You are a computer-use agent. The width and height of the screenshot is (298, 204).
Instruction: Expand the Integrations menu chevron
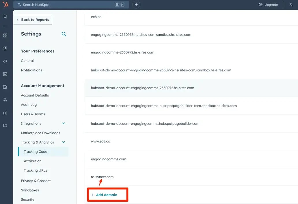pyautogui.click(x=64, y=123)
